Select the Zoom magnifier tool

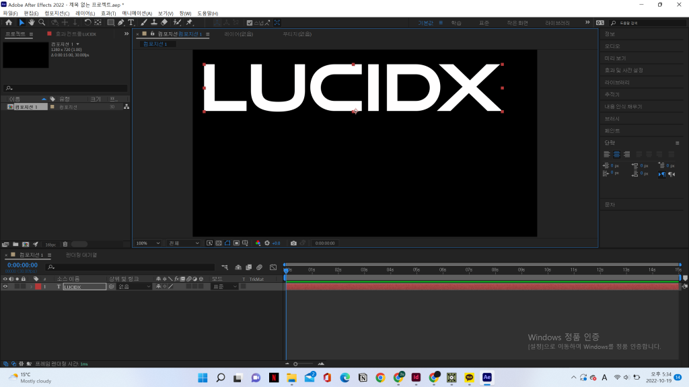42,22
